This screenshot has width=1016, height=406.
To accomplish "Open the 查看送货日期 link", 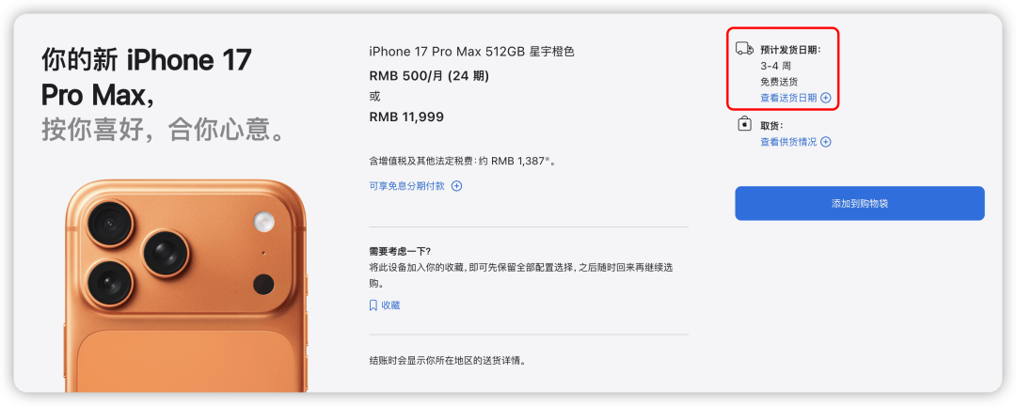I will (x=788, y=98).
